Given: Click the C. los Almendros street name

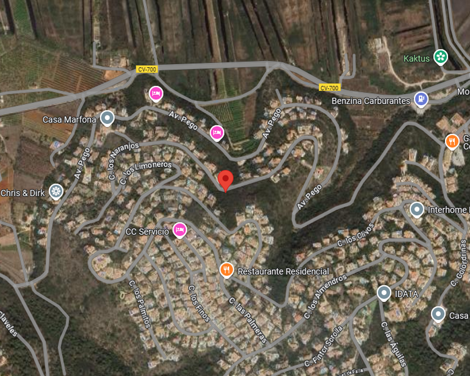Looking at the screenshot, I should click(x=325, y=296).
